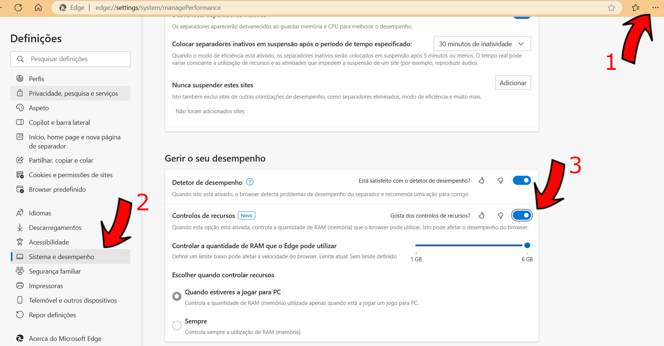Screen dimensions: 664x346
Task: Open Início, home page e nova página
Action: tap(70, 142)
